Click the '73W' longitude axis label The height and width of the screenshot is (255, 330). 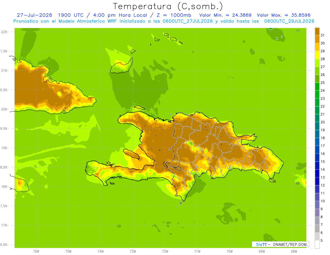[133, 251]
